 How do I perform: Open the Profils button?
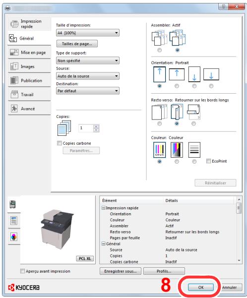pyautogui.click(x=164, y=271)
